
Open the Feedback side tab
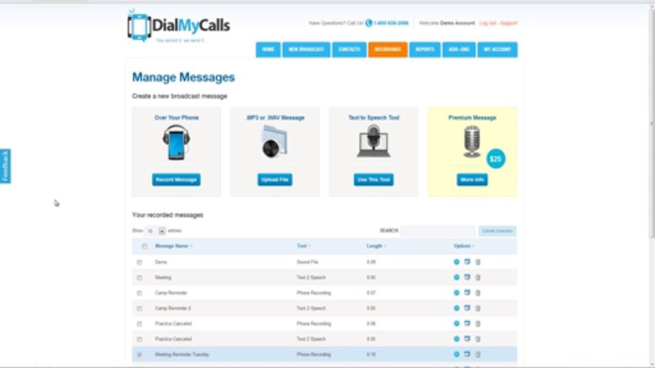(x=5, y=166)
